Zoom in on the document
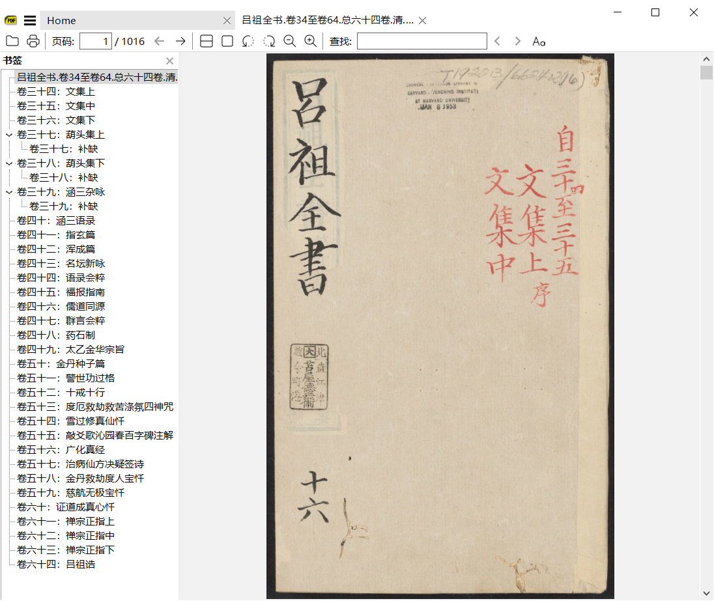The height and width of the screenshot is (601, 714). point(310,41)
